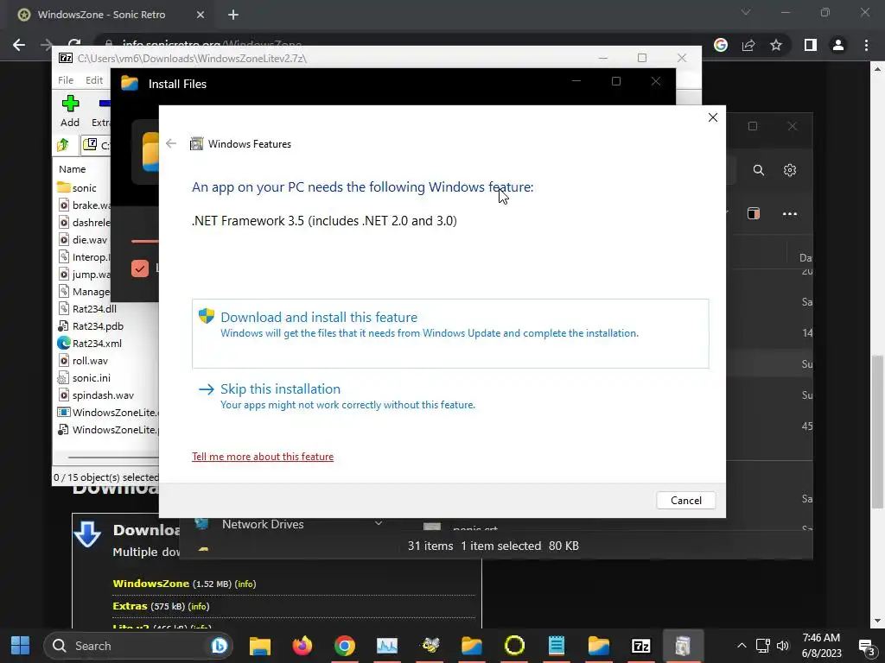Open Tell me more about this feature link
Screen dimensions: 885x663
pyautogui.click(x=263, y=457)
